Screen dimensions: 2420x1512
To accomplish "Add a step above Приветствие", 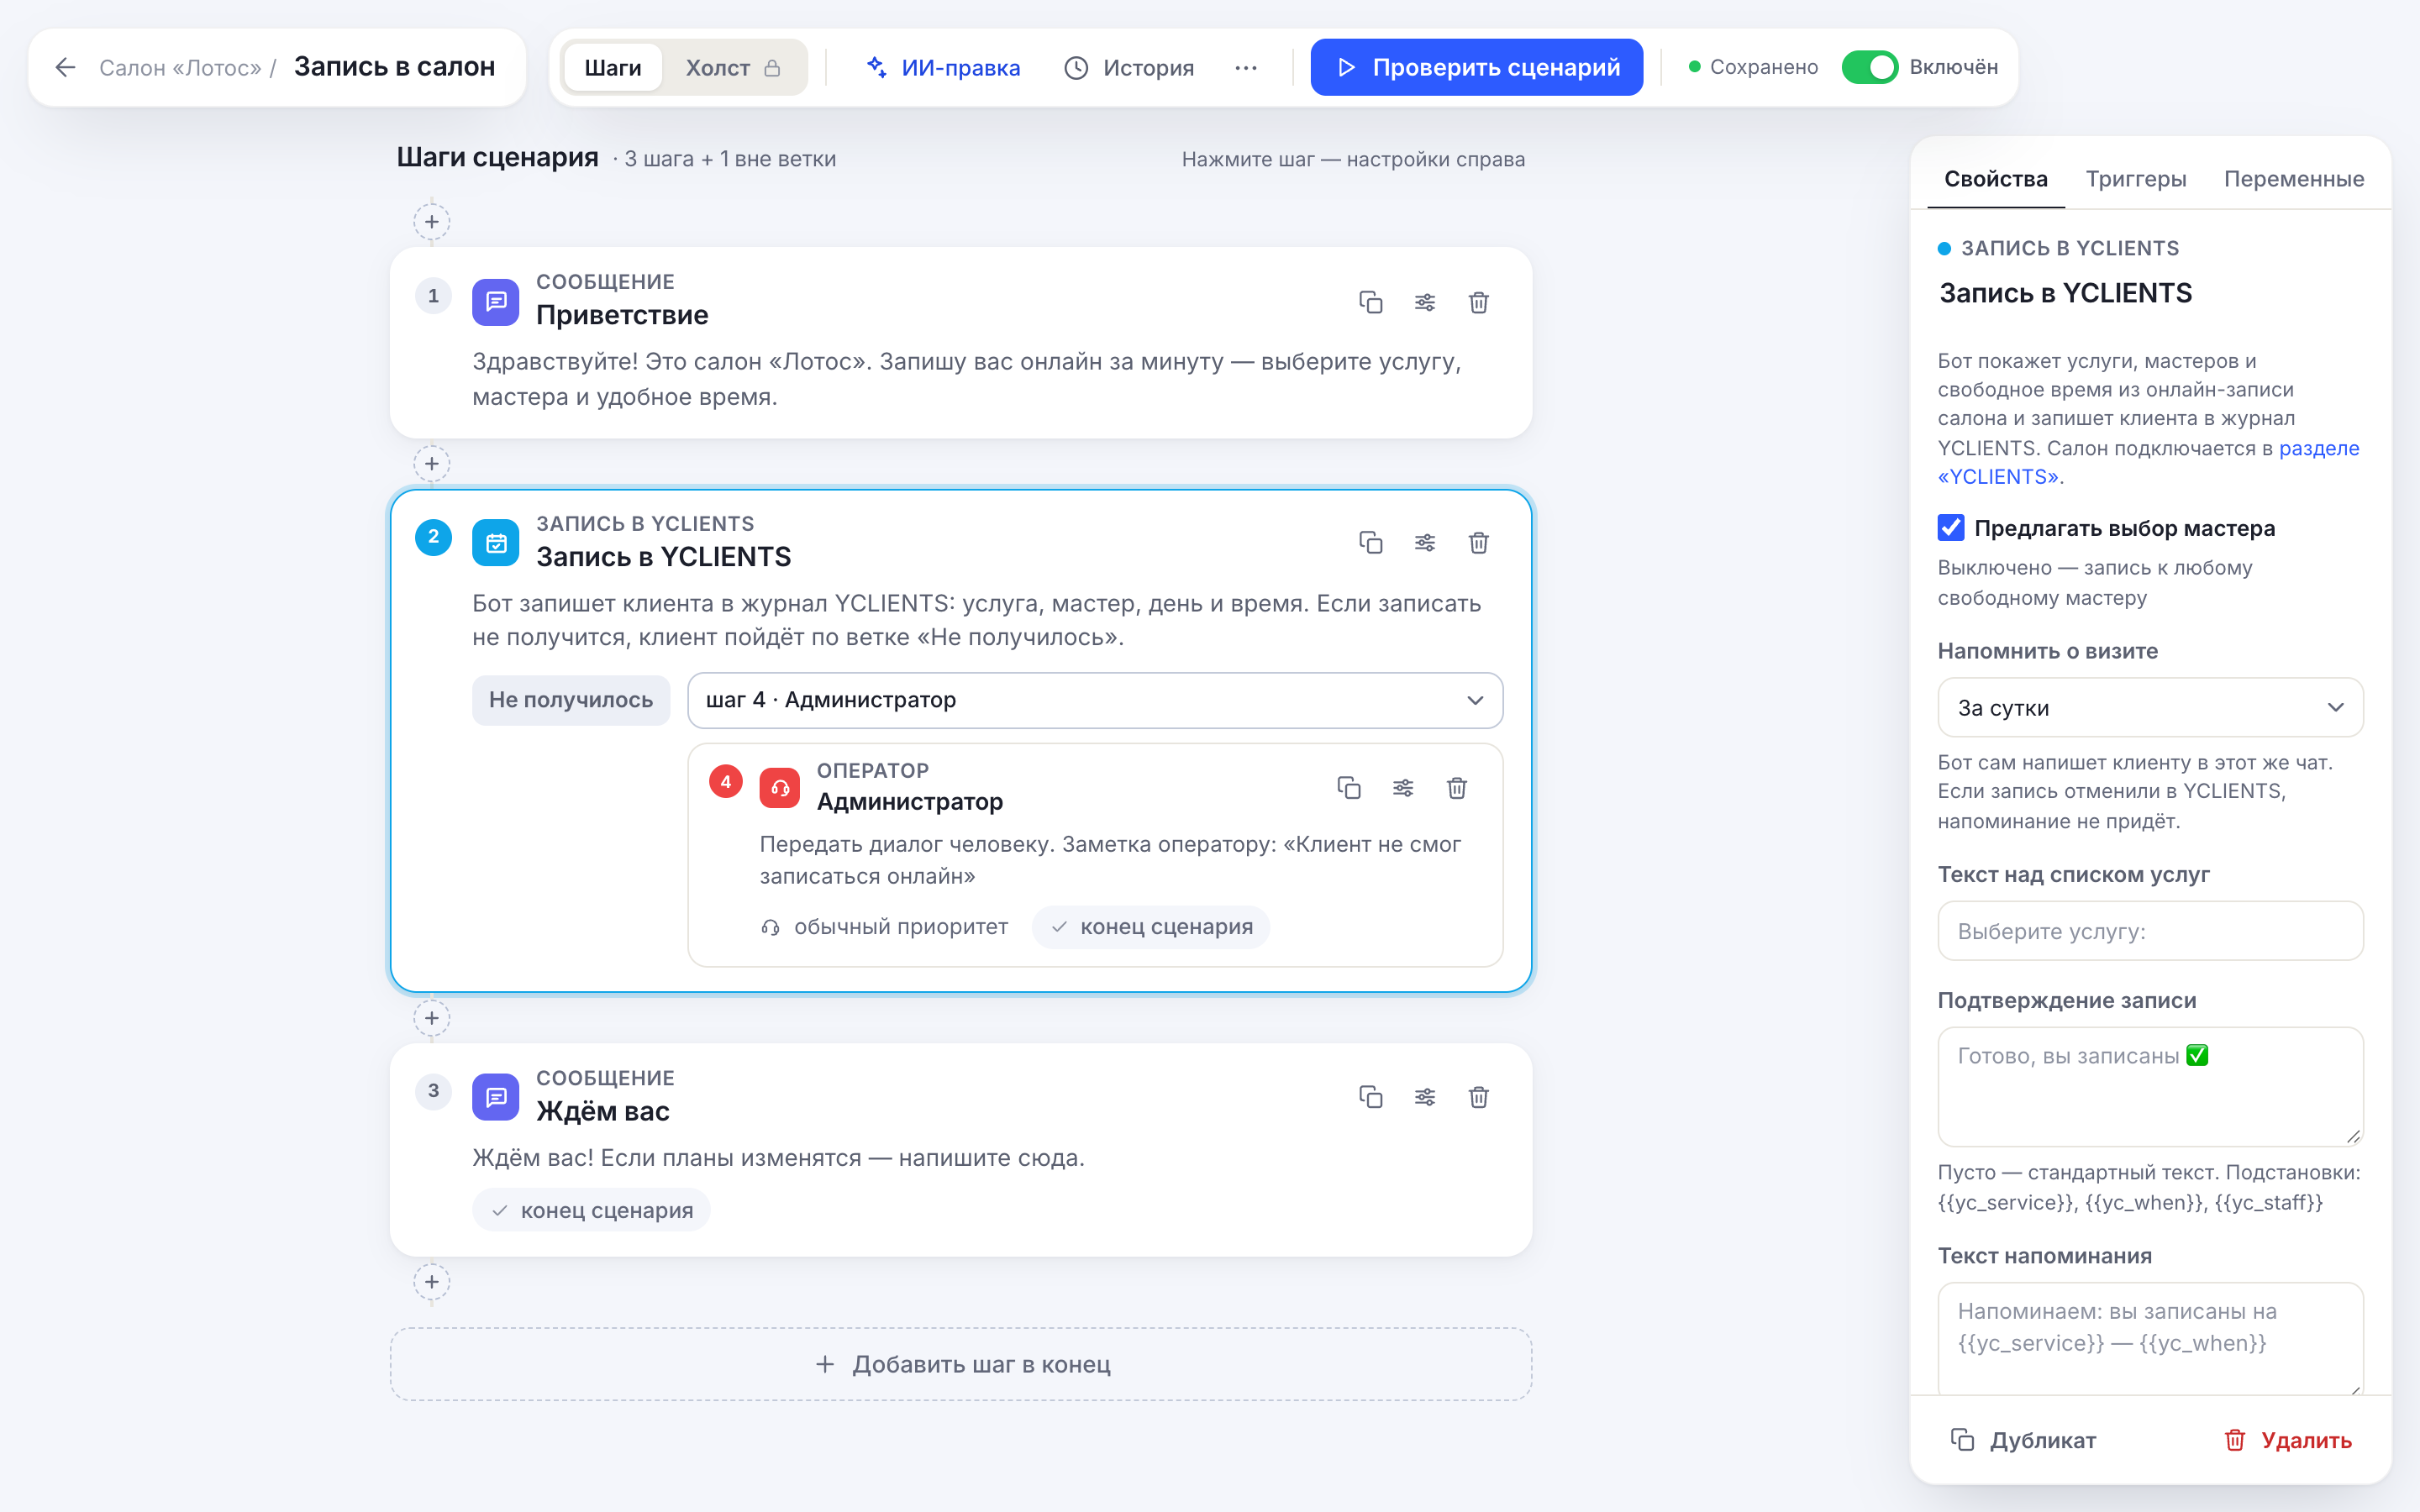I will tap(432, 221).
